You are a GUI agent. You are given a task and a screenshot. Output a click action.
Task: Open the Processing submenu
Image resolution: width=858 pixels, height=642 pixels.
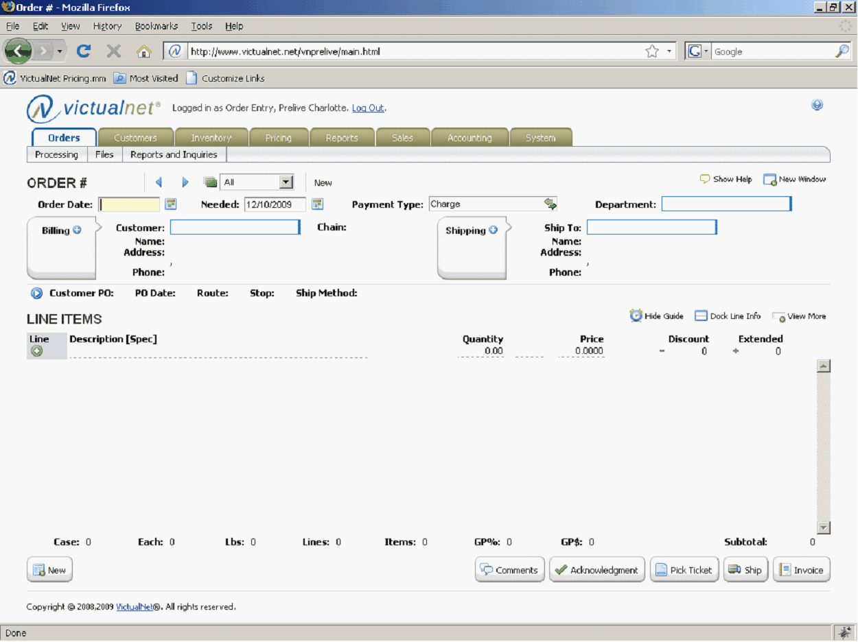pyautogui.click(x=57, y=155)
